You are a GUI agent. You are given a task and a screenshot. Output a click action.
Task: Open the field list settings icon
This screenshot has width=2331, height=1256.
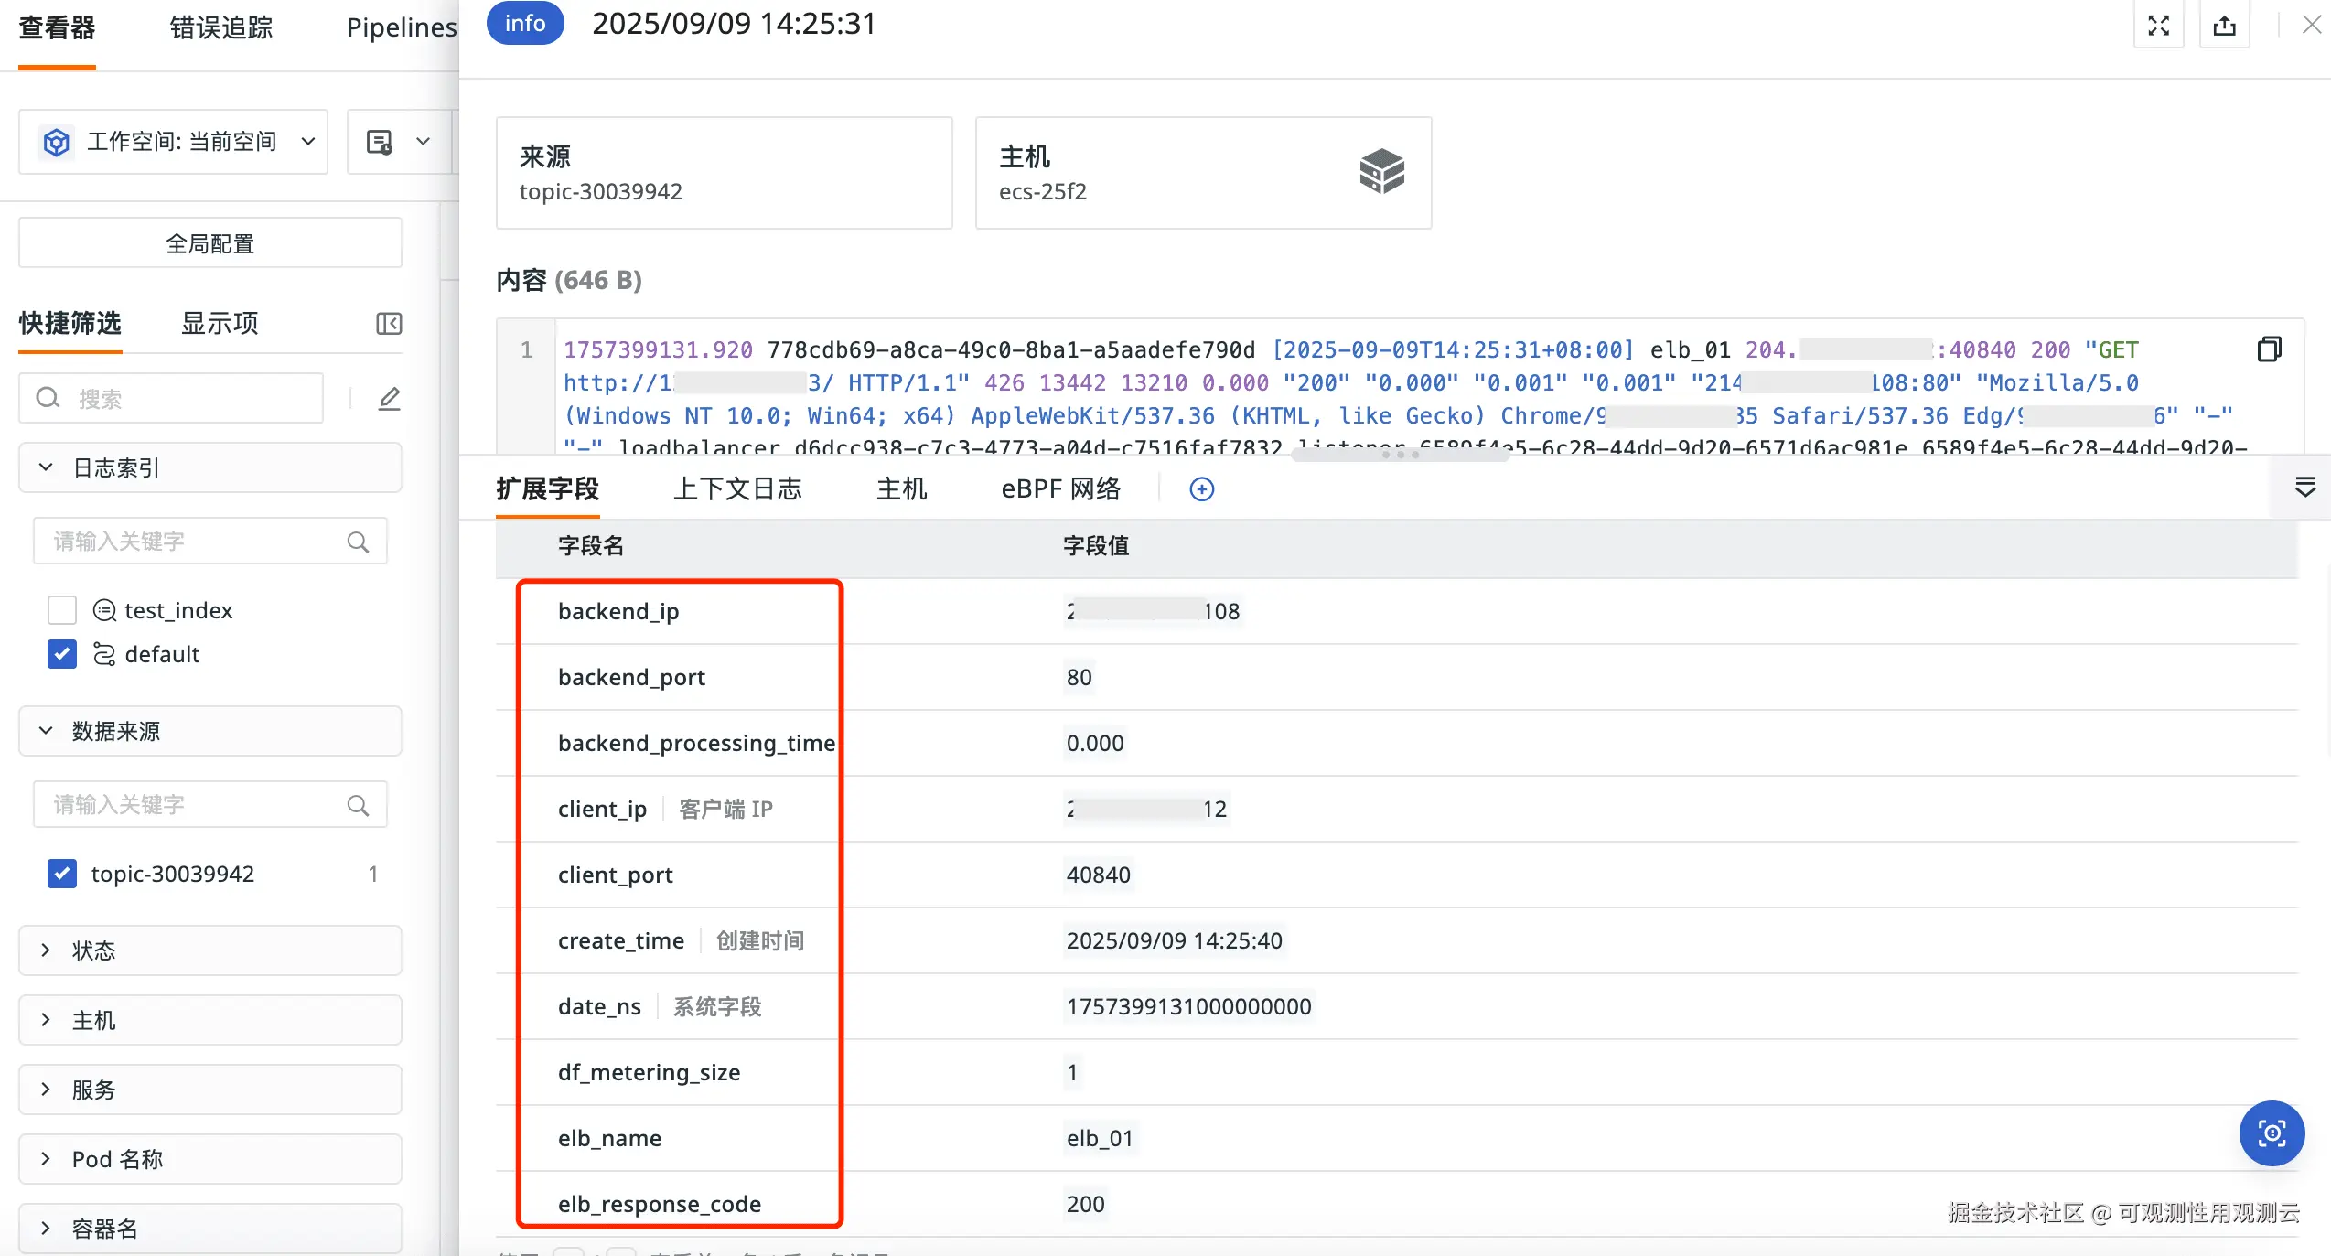[x=2304, y=488]
